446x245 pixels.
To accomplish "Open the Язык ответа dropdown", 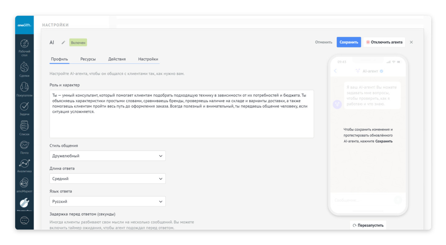I will click(107, 201).
